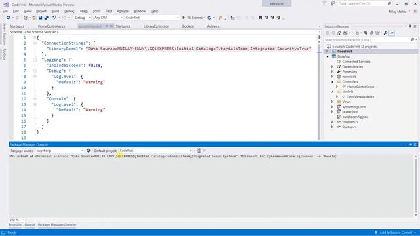This screenshot has width=420, height=236.
Task: Open the Output tab at bottom
Action: pos(30,225)
